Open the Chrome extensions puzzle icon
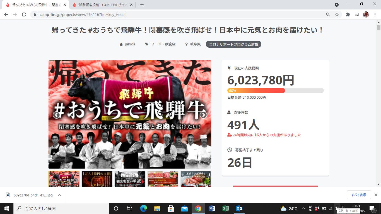 tap(348, 14)
